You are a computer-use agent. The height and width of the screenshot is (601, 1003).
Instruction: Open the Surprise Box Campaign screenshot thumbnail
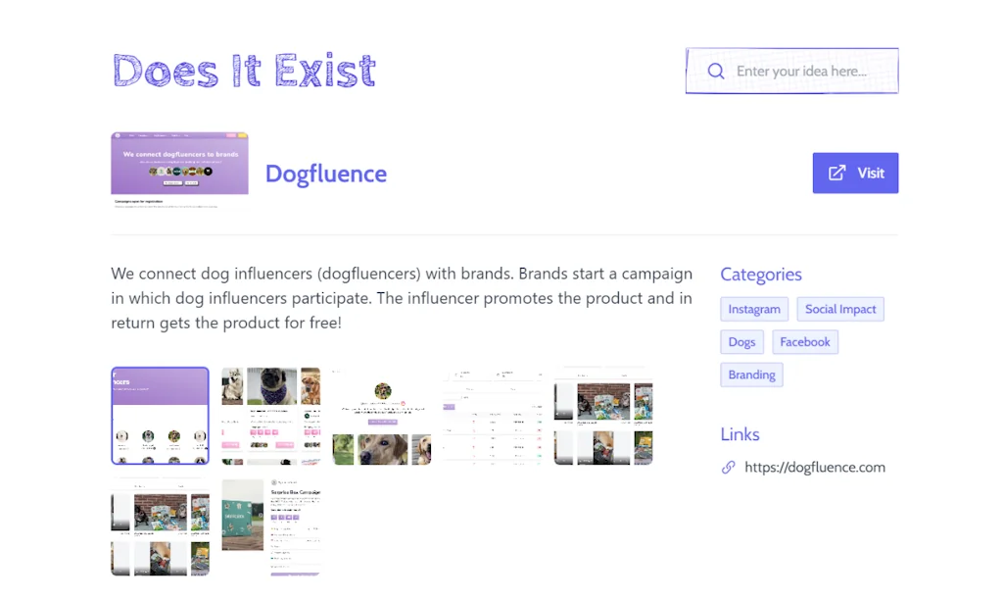[270, 526]
